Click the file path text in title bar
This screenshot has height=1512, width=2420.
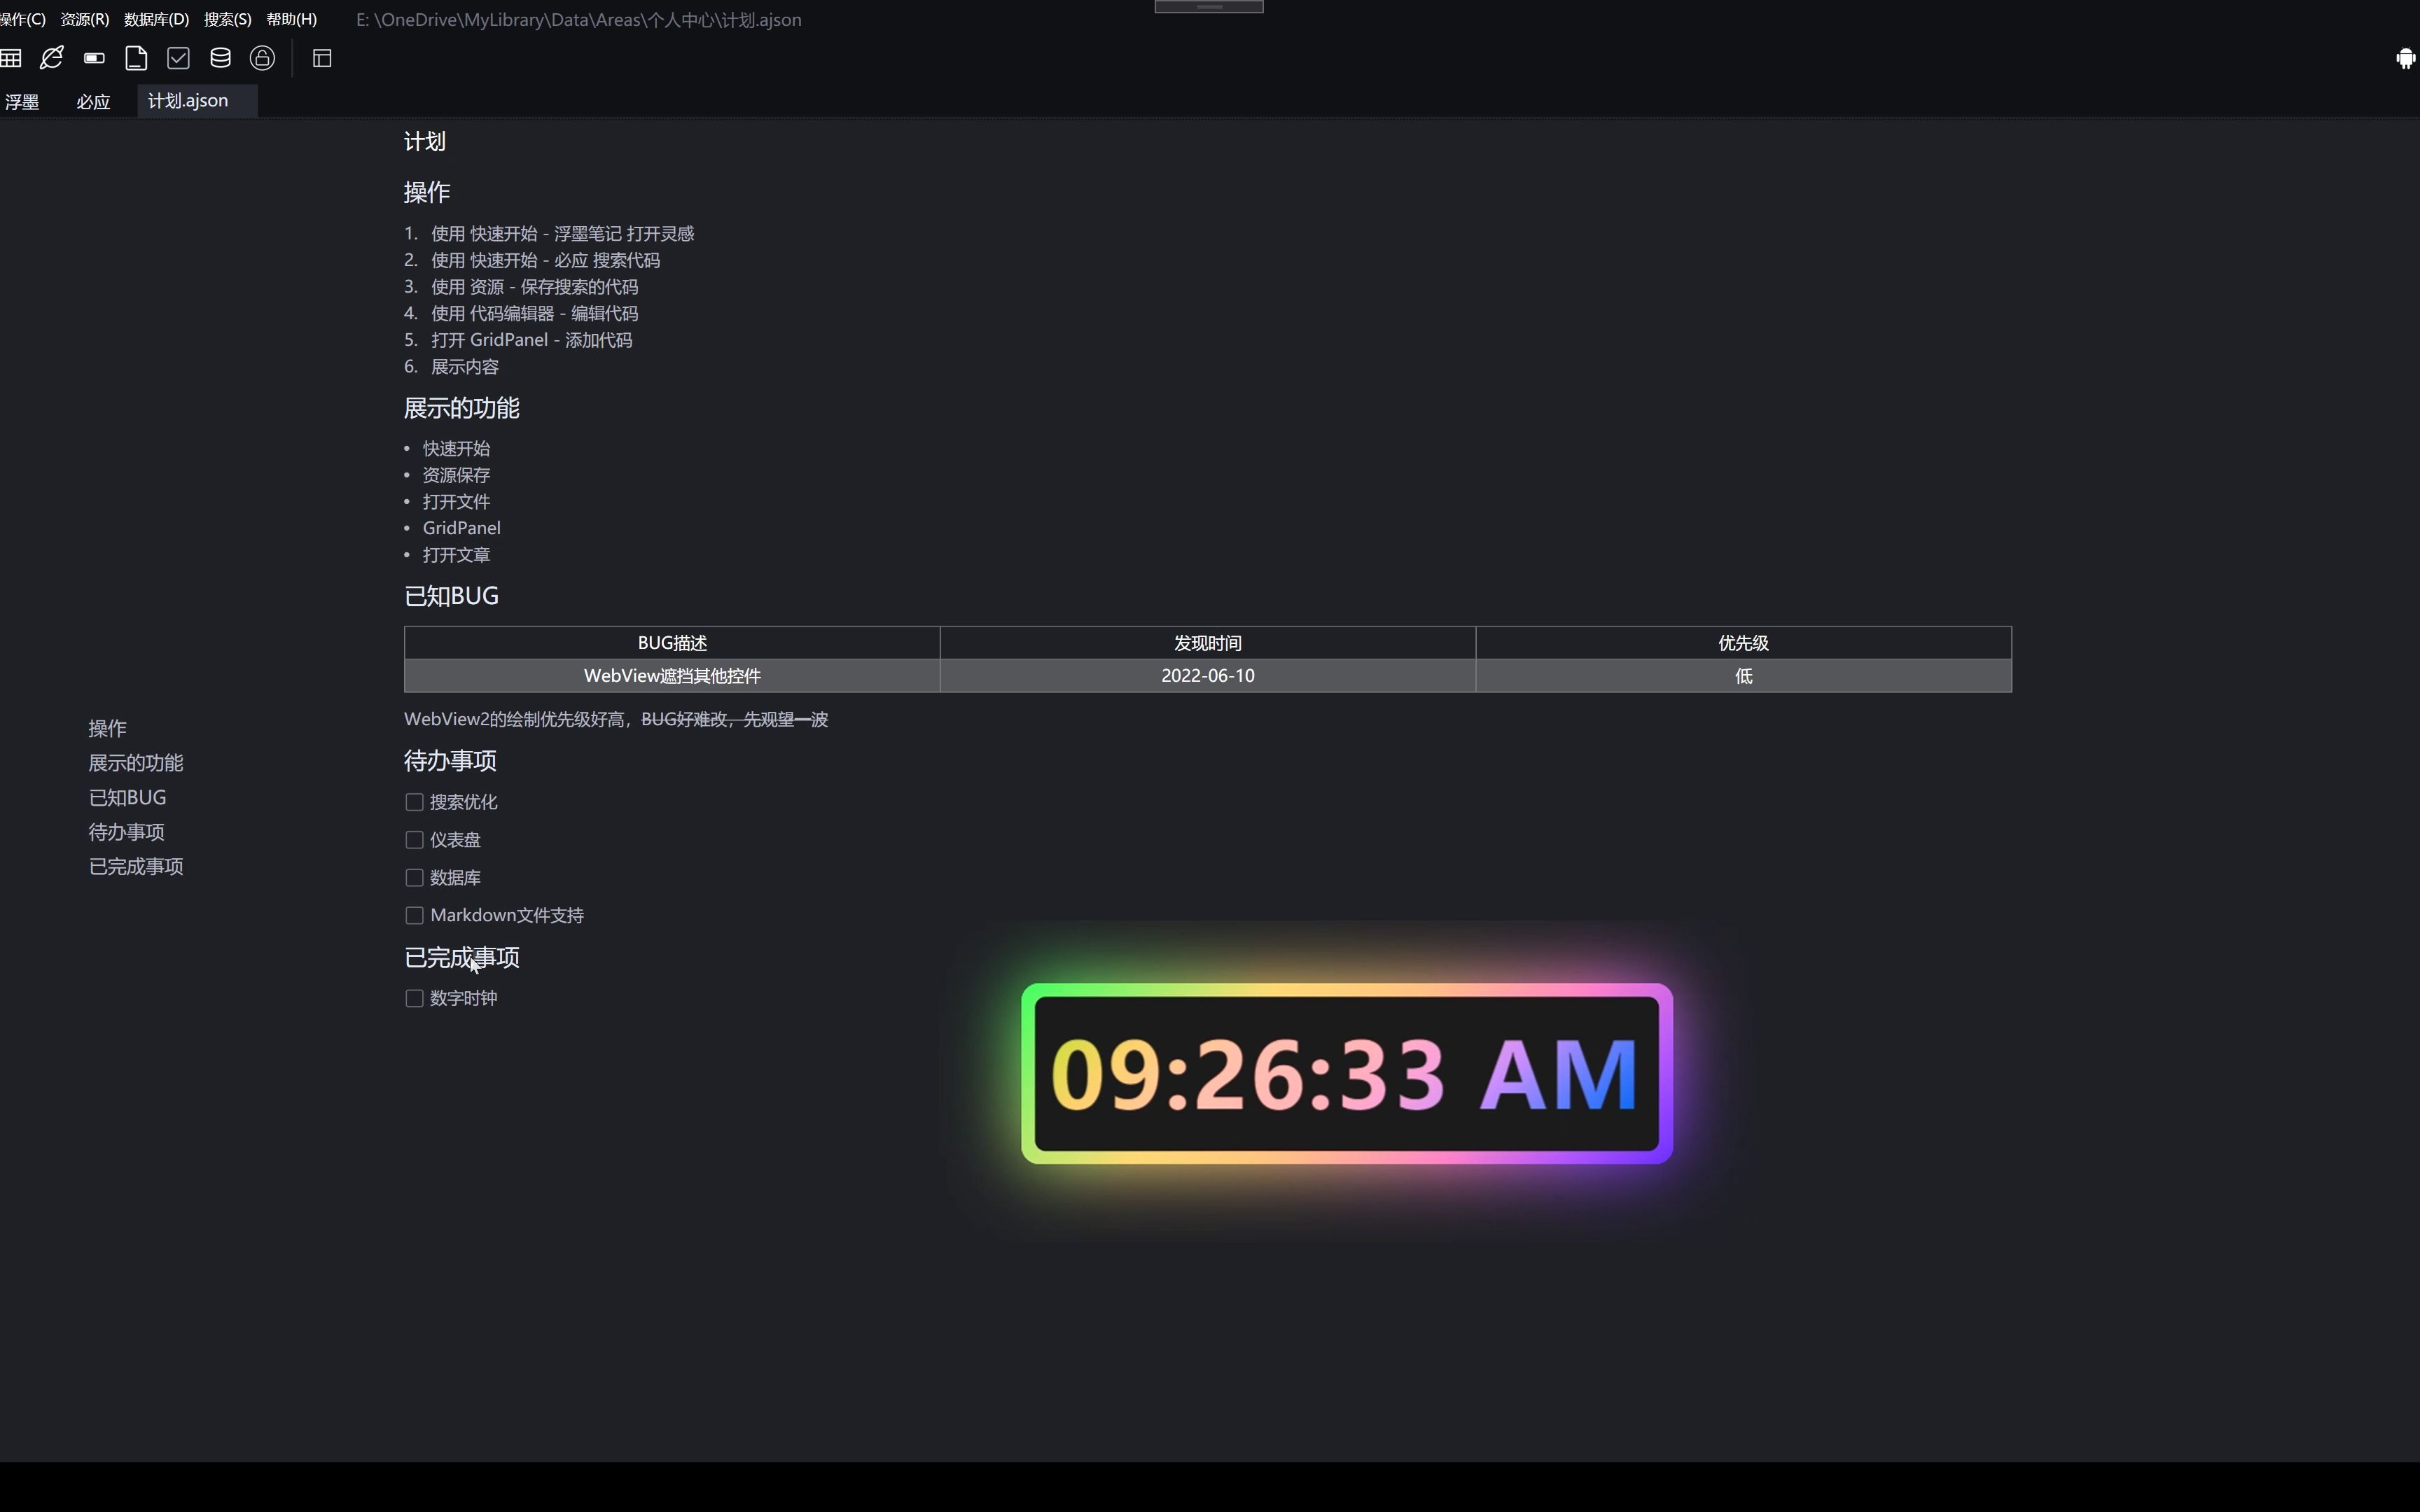click(x=579, y=20)
